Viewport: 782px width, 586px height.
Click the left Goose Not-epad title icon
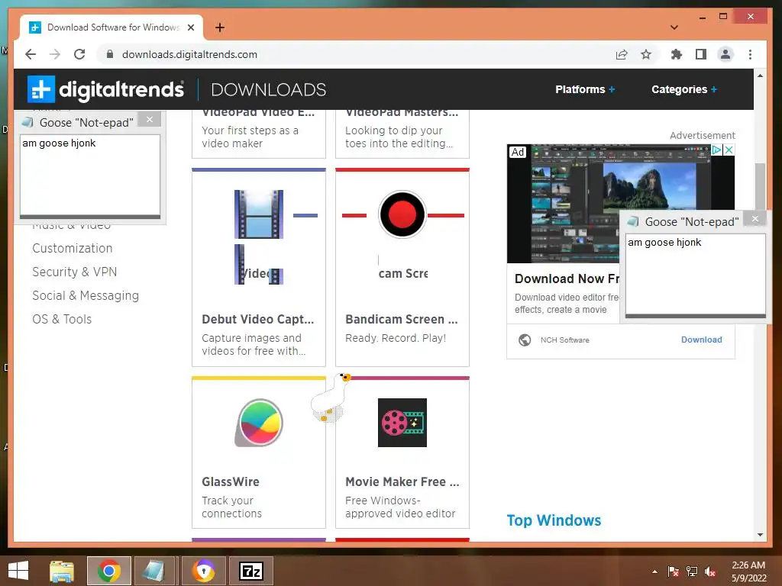point(28,122)
